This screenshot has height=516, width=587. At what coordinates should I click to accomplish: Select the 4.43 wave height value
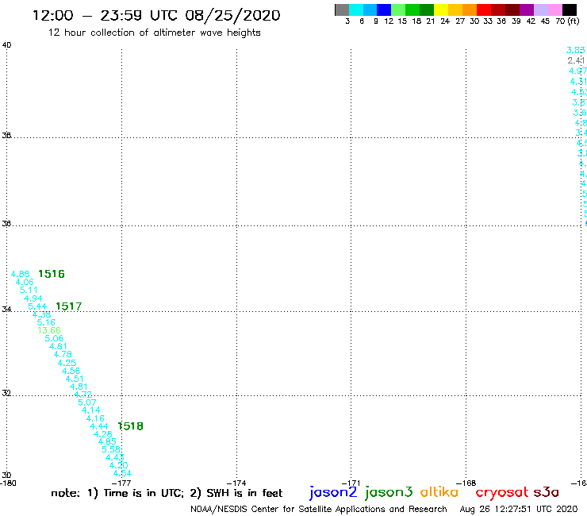pos(114,457)
